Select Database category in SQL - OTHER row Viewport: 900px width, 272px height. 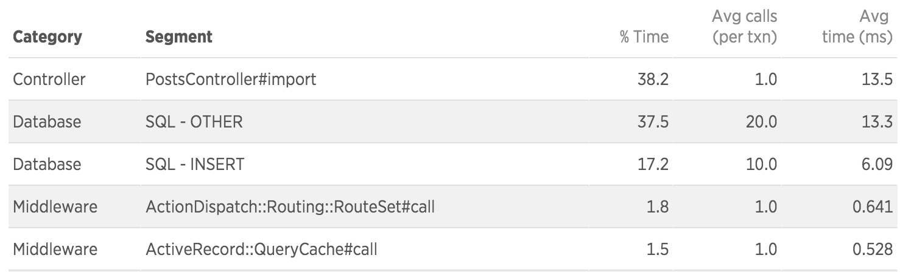point(47,121)
